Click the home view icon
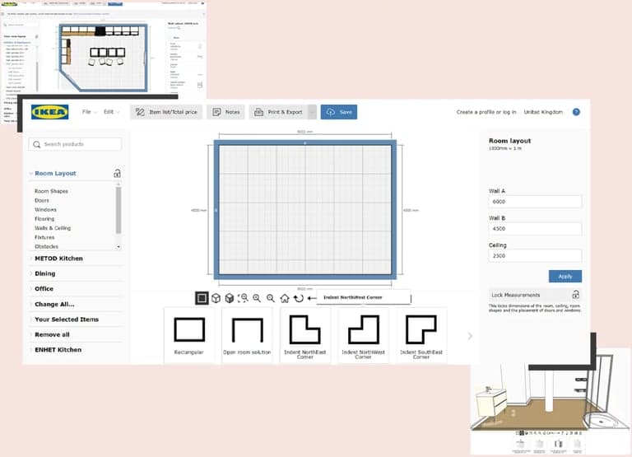 (x=285, y=298)
